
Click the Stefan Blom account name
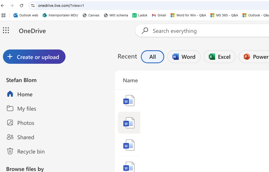pyautogui.click(x=21, y=80)
